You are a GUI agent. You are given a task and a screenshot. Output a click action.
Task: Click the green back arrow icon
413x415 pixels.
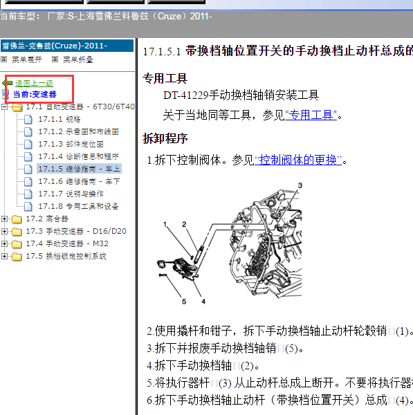pyautogui.click(x=7, y=83)
